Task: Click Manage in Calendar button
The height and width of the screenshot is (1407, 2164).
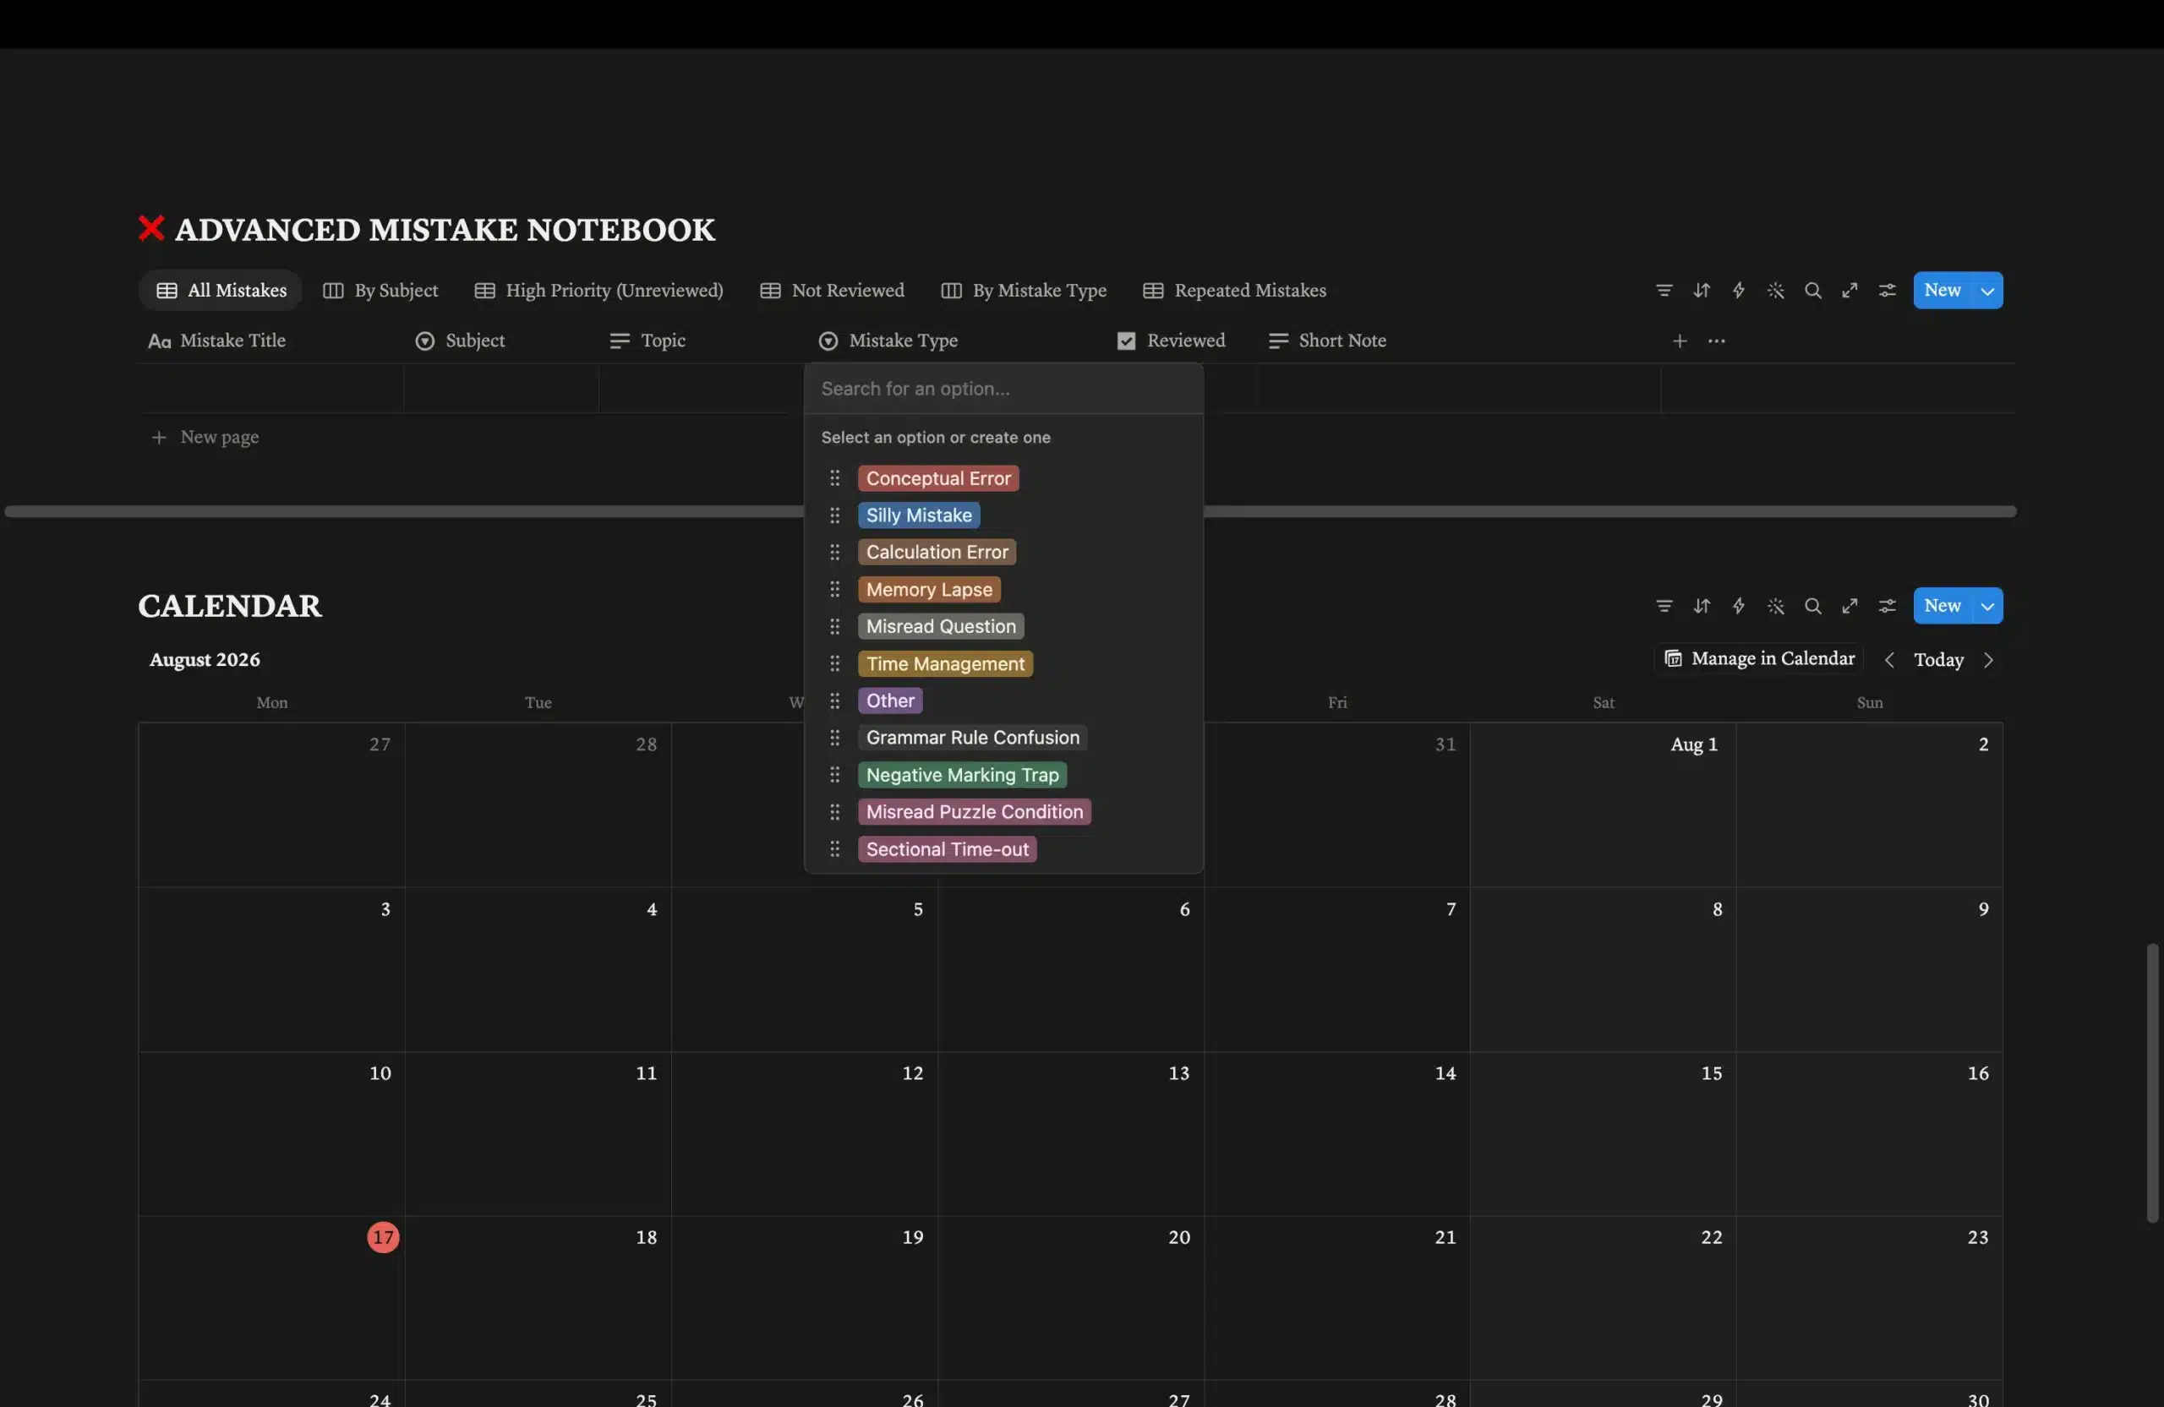Action: pyautogui.click(x=1758, y=659)
